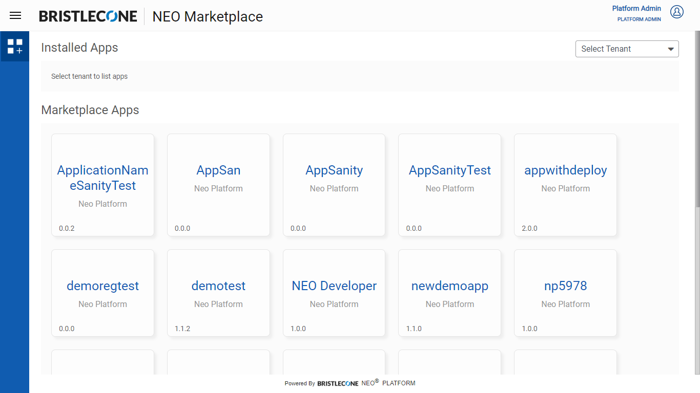
Task: Expand the Select Tenant dropdown
Action: coord(627,49)
